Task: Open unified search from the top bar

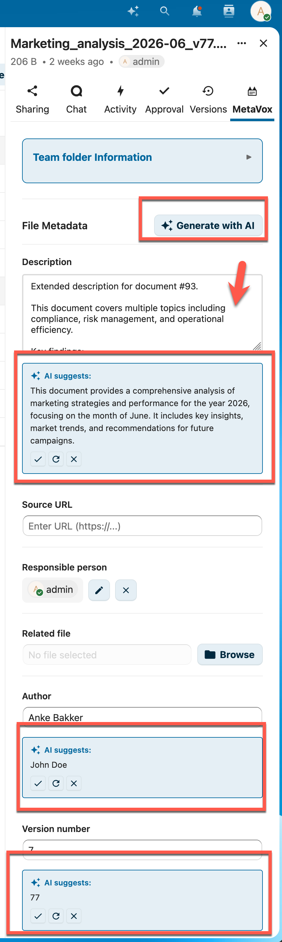Action: [x=164, y=11]
